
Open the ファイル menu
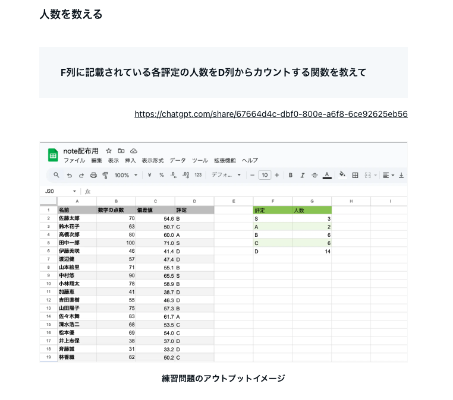[74, 160]
